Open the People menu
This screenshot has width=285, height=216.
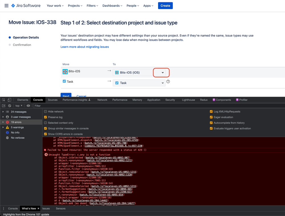[133, 6]
